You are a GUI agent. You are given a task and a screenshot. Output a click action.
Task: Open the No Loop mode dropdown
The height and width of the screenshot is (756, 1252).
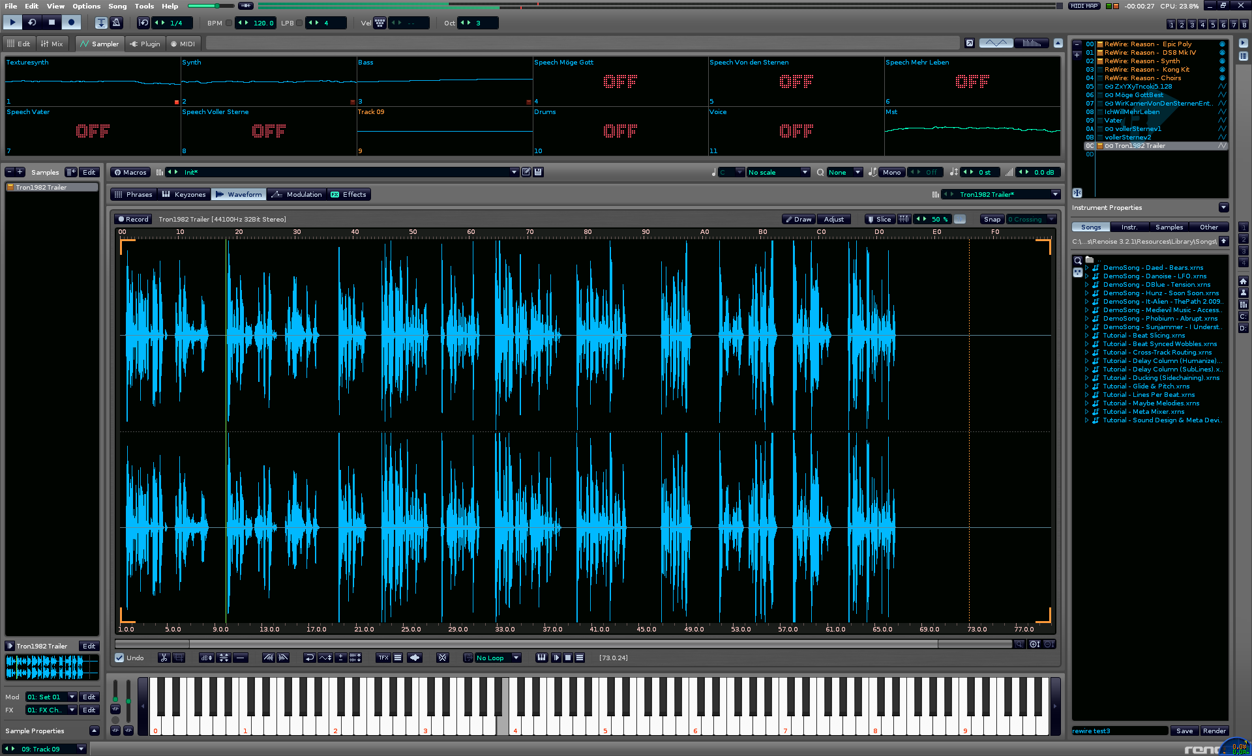[x=498, y=658]
